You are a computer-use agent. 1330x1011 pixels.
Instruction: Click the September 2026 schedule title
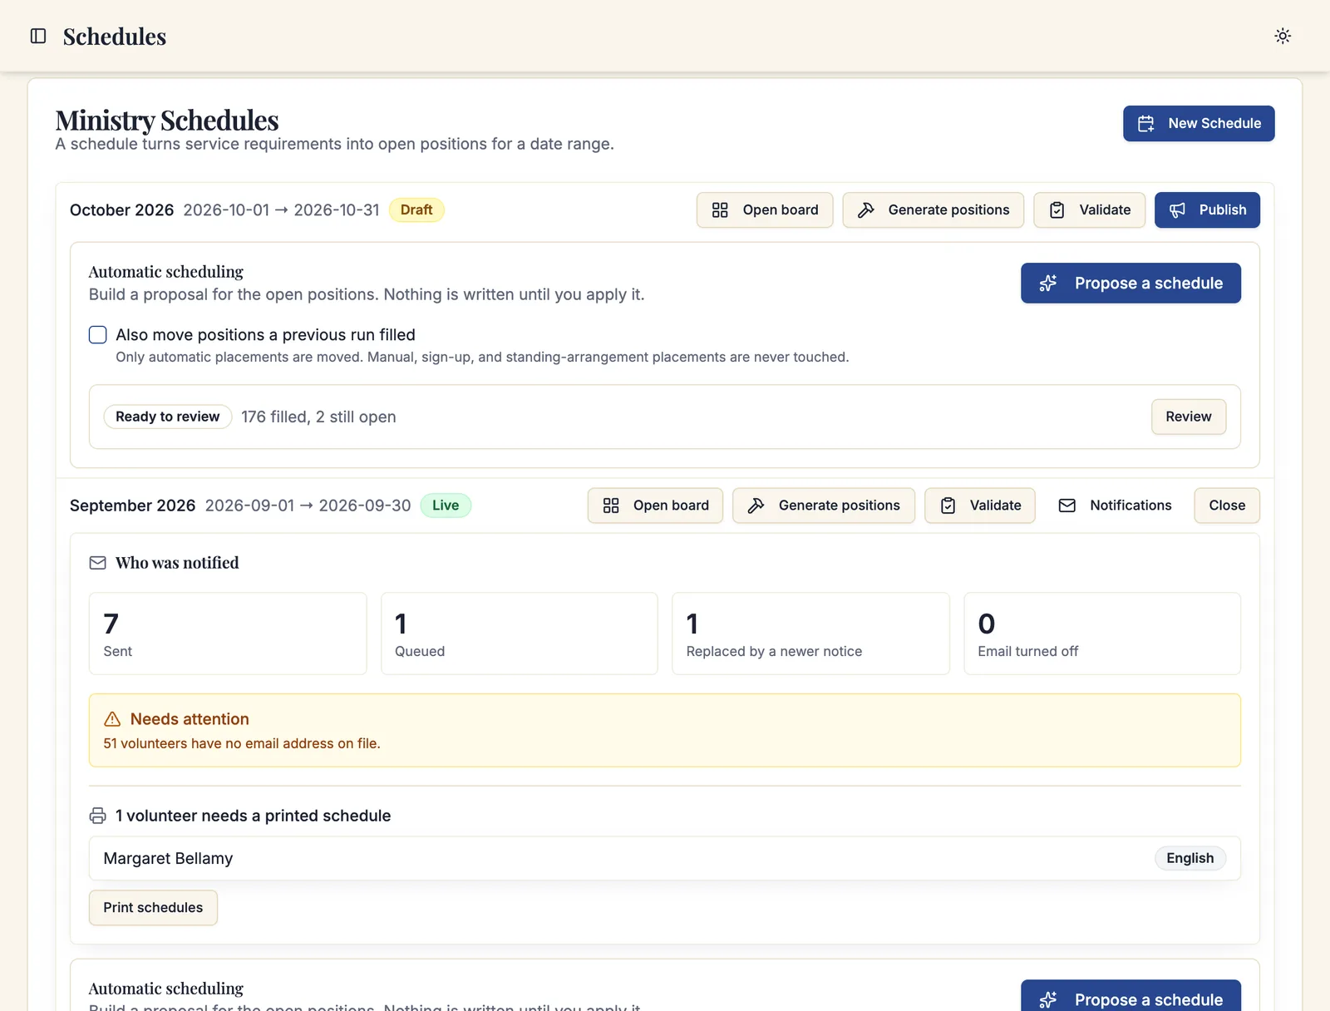(x=133, y=505)
